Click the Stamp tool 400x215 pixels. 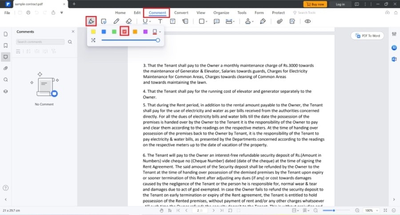click(248, 21)
